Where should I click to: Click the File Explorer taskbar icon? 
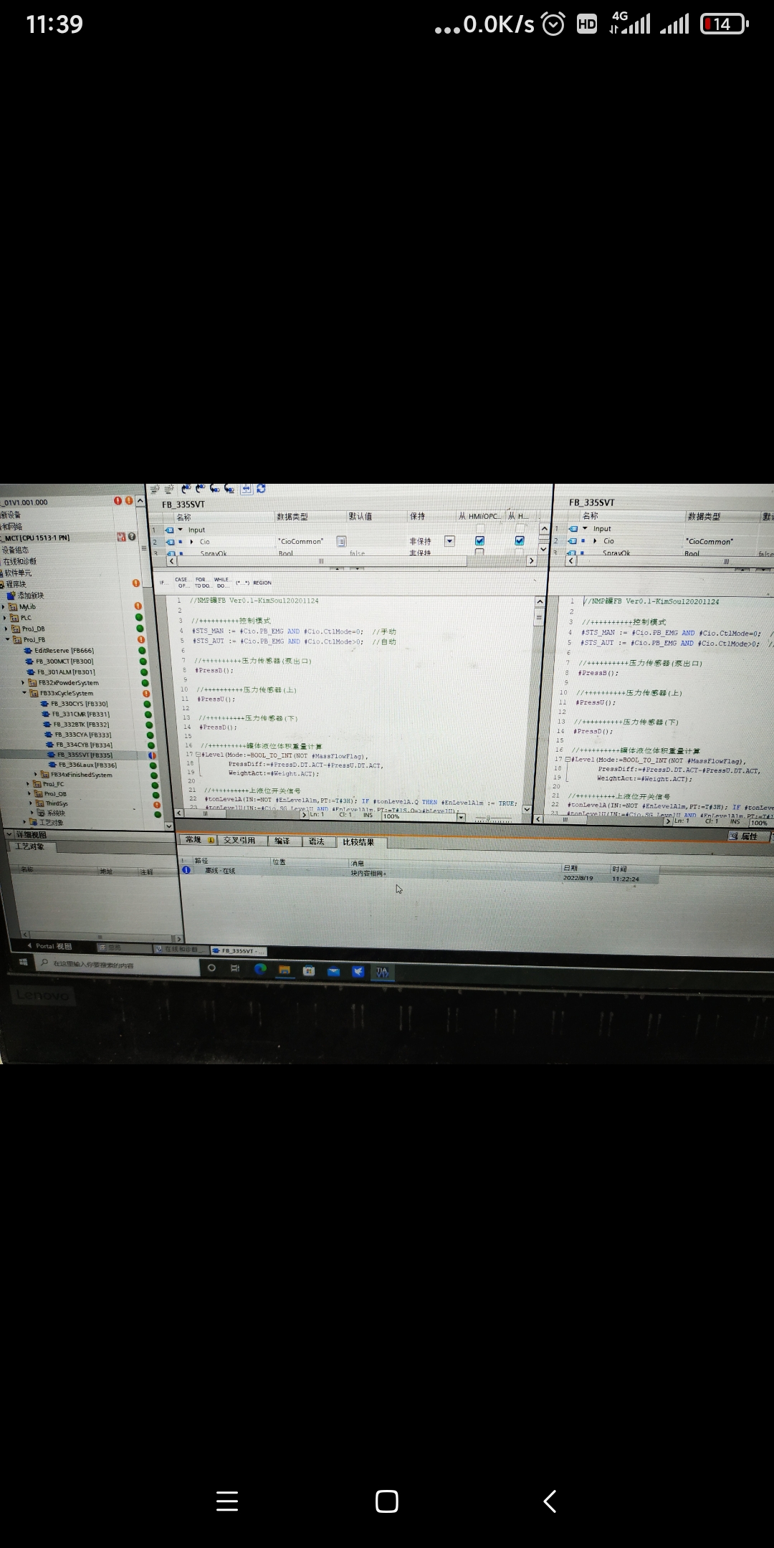click(285, 970)
